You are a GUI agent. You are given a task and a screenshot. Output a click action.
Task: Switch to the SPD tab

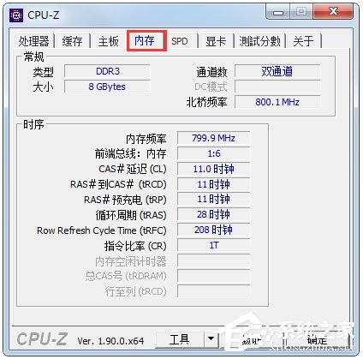pyautogui.click(x=180, y=41)
